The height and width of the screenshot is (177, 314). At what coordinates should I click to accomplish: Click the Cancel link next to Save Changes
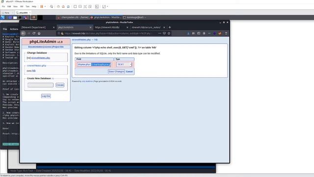130,72
